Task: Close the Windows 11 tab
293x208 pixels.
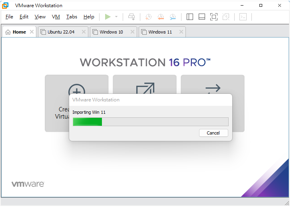Action: 181,32
